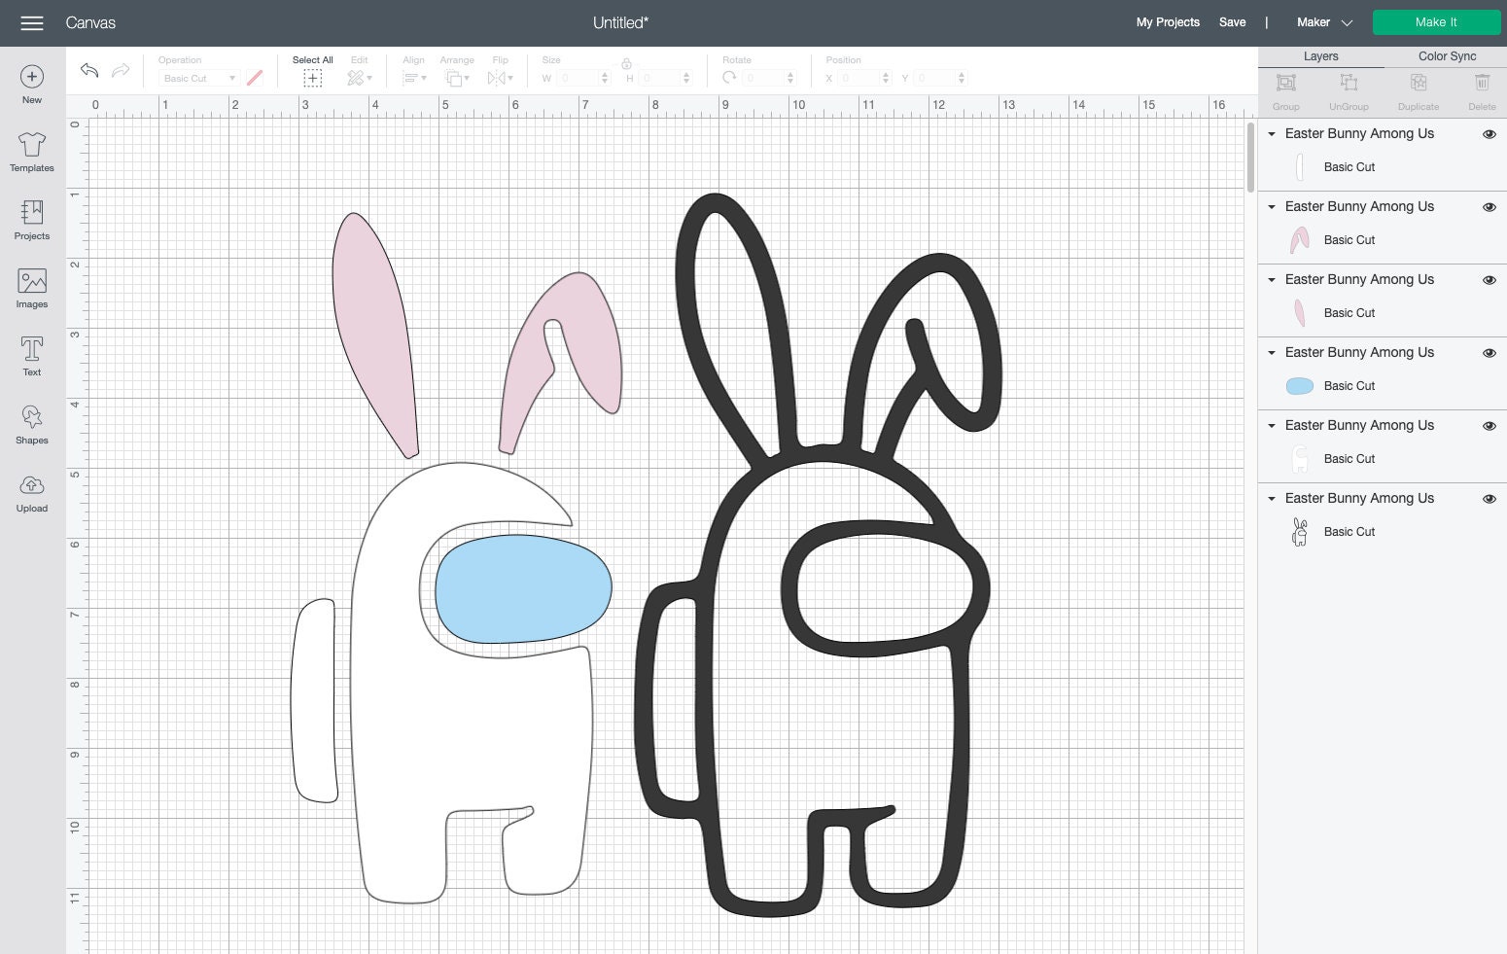
Task: Open My Projects
Action: [x=1167, y=21]
